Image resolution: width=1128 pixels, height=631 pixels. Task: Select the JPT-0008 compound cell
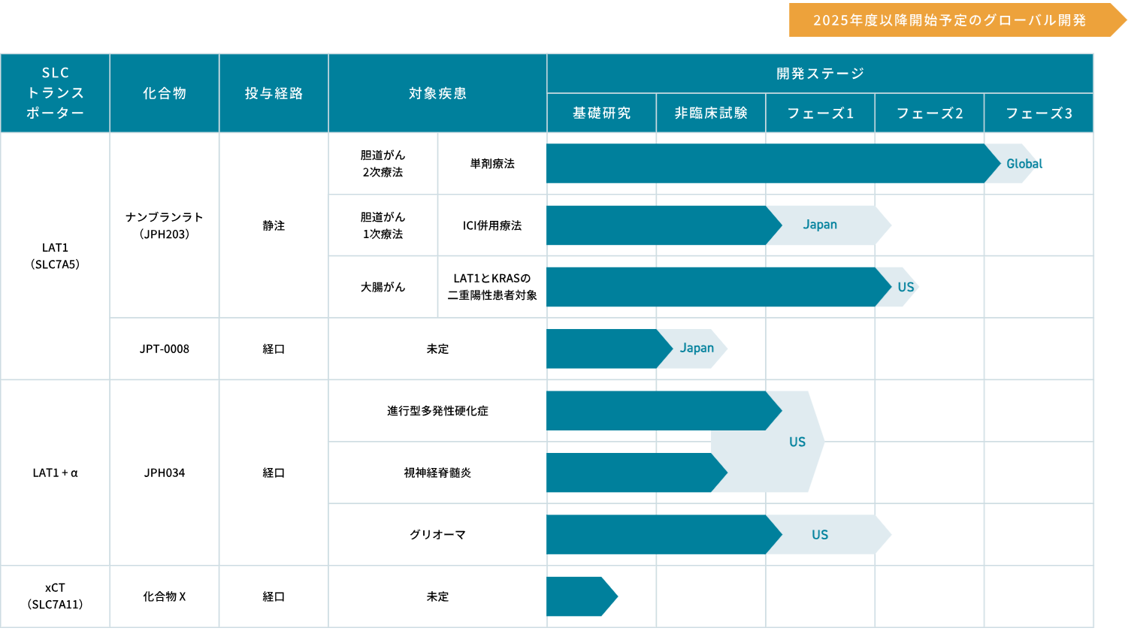point(165,349)
